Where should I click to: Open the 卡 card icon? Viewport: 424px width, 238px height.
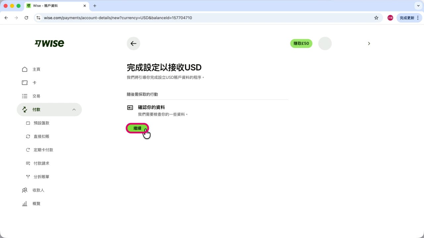click(x=25, y=83)
